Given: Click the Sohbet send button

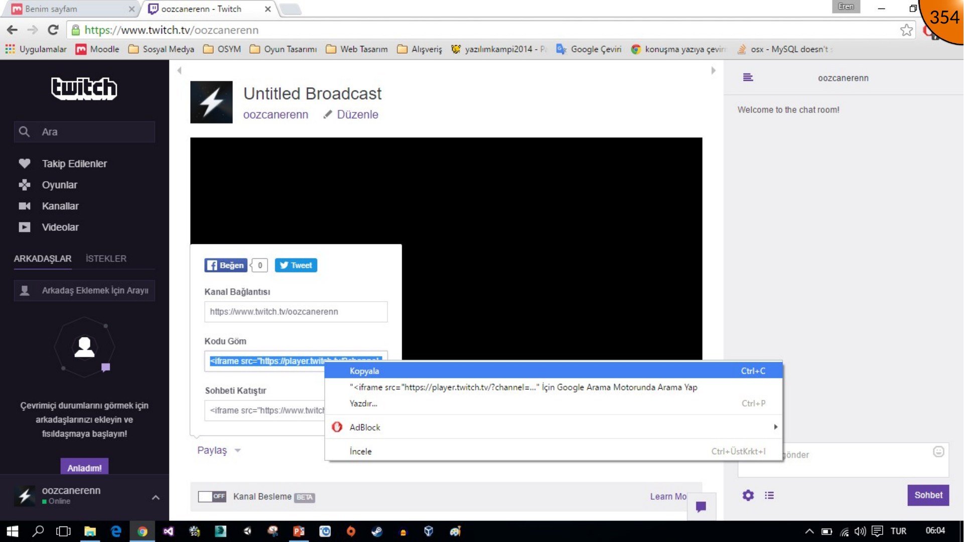Looking at the screenshot, I should (x=928, y=495).
